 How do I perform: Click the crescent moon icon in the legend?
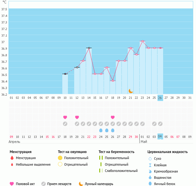click(81, 184)
